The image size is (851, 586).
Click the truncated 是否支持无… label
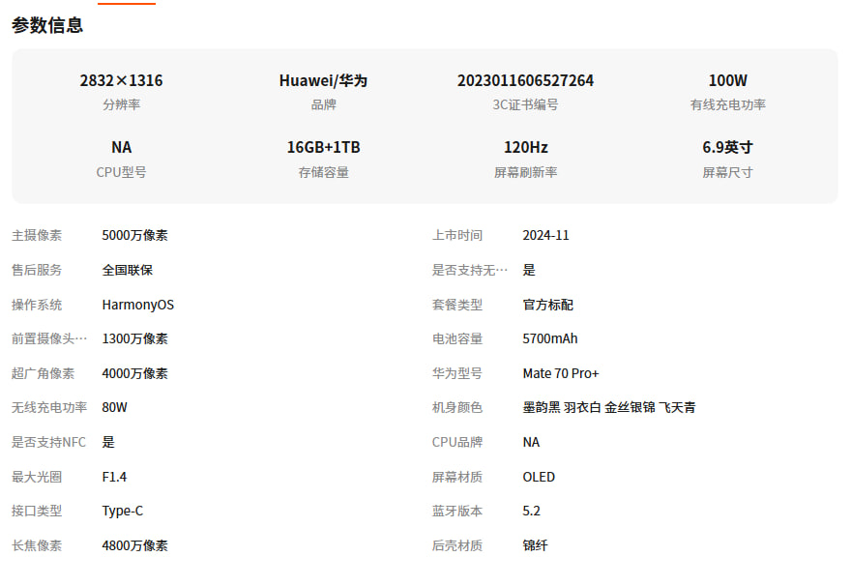pos(470,270)
